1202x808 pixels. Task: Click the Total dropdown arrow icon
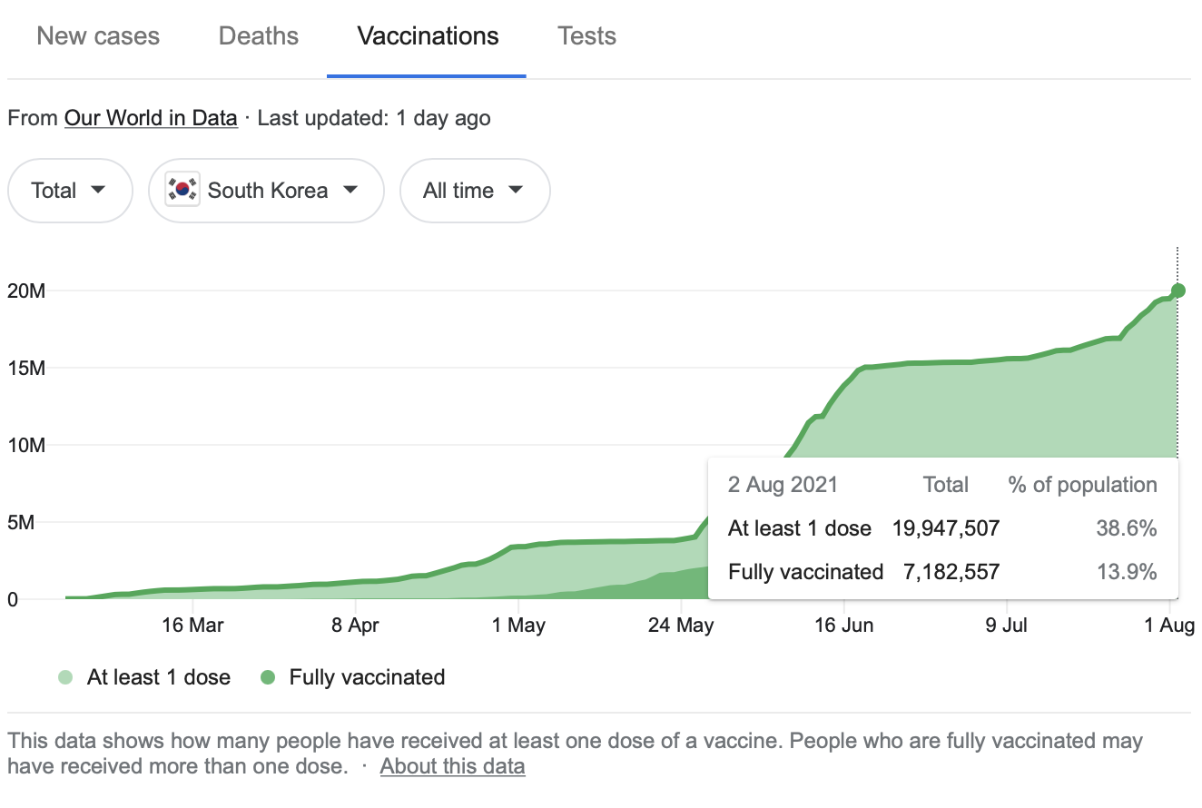(99, 191)
